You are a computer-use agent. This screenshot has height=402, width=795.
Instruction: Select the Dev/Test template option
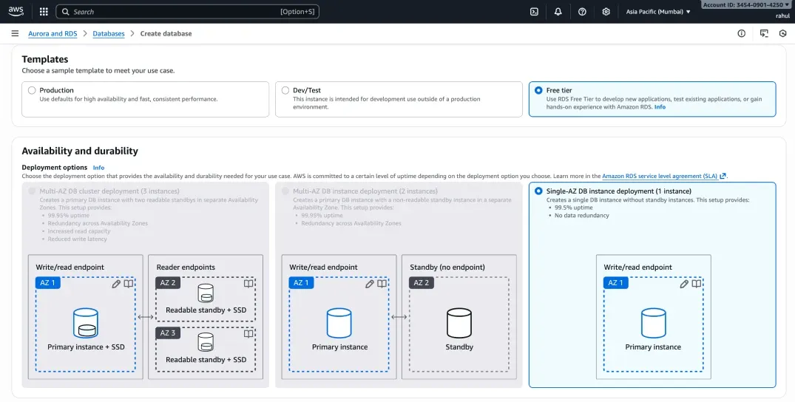click(x=285, y=90)
